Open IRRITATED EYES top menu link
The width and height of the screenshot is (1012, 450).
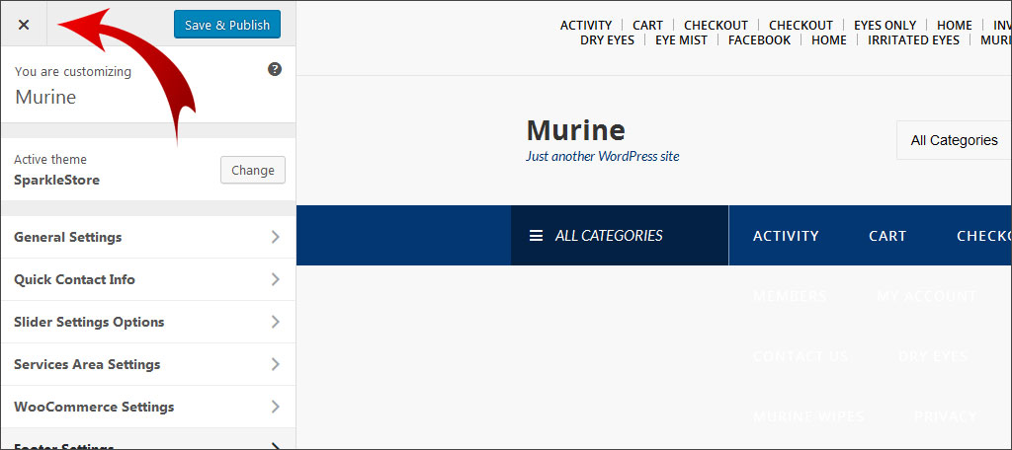(913, 40)
